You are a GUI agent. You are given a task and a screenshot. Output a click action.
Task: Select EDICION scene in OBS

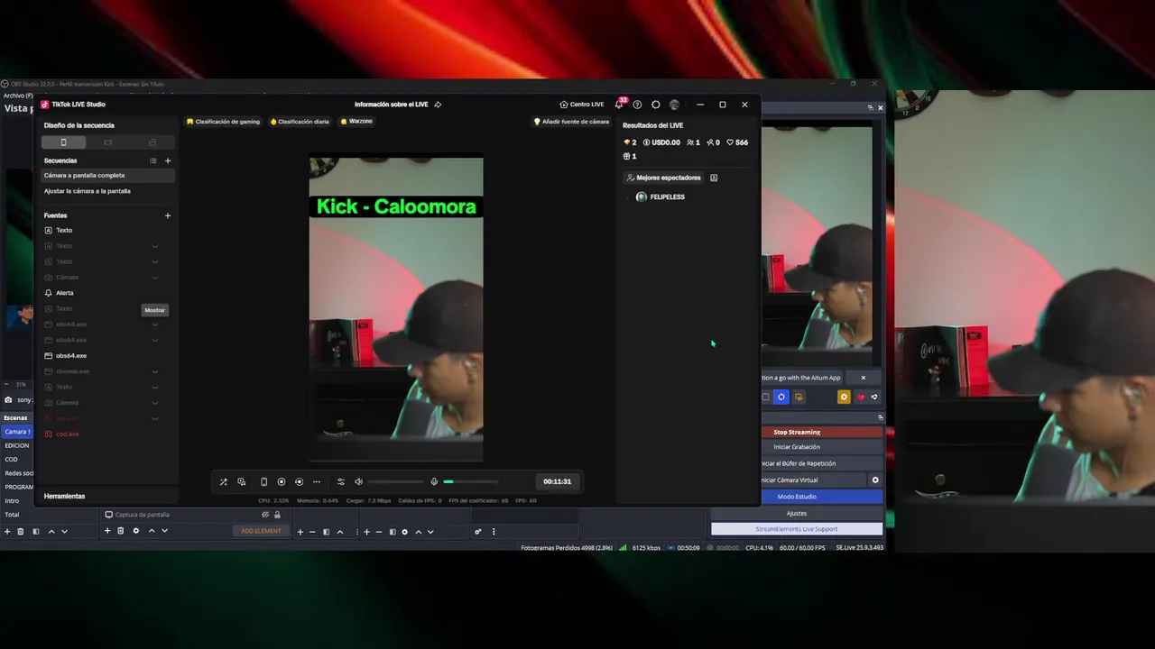(17, 445)
